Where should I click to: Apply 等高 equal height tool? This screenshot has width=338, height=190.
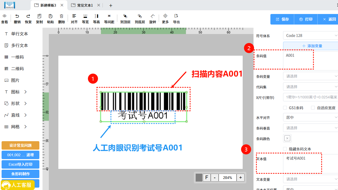coord(96,16)
